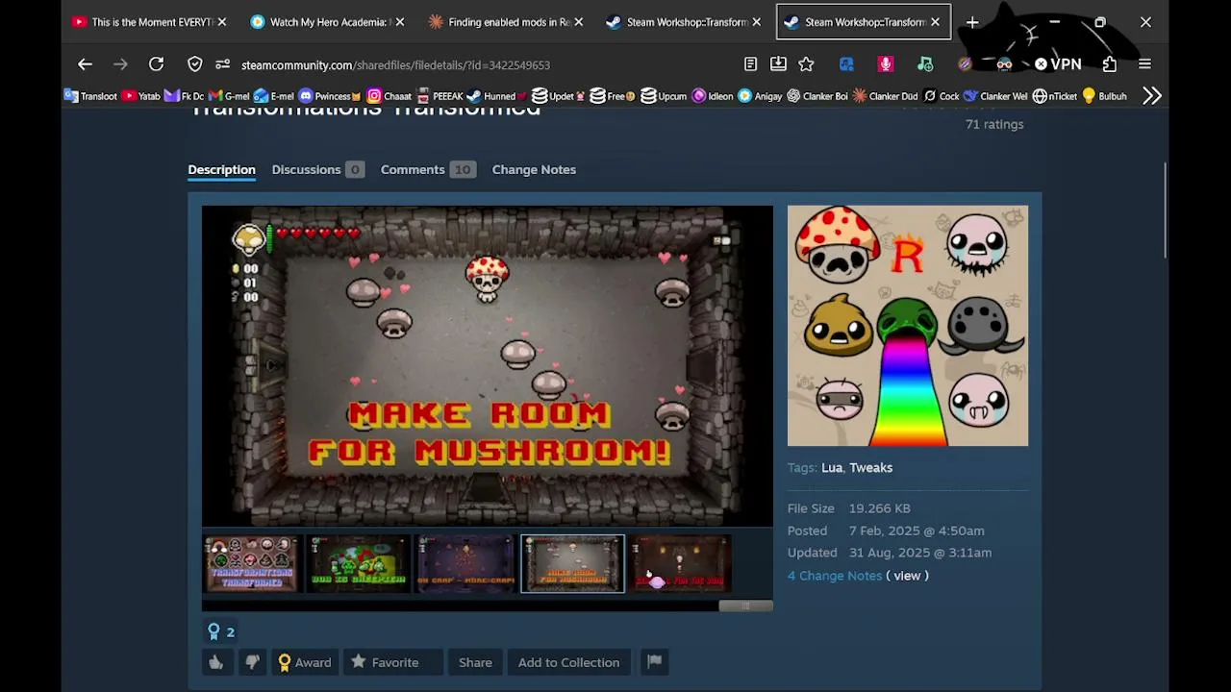The image size is (1231, 692).
Task: Open the Discussions tab
Action: click(x=317, y=169)
